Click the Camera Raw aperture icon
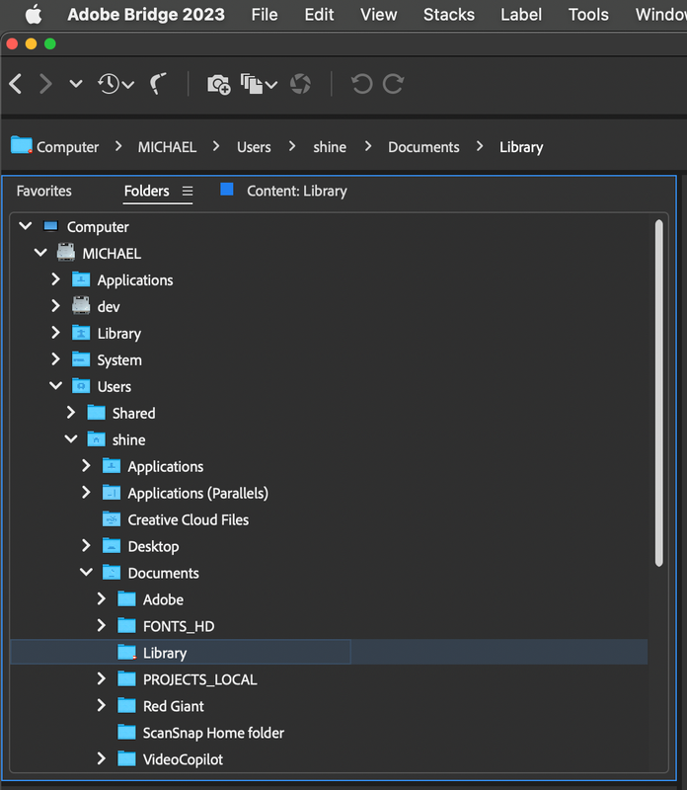 tap(300, 85)
